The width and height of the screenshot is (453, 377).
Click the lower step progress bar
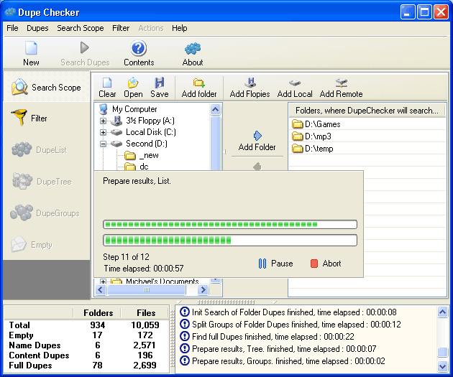pyautogui.click(x=230, y=241)
